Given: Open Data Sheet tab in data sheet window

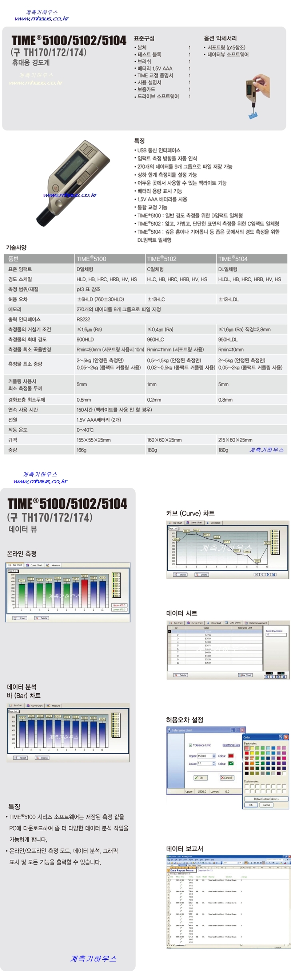Looking at the screenshot, I should click(x=233, y=623).
